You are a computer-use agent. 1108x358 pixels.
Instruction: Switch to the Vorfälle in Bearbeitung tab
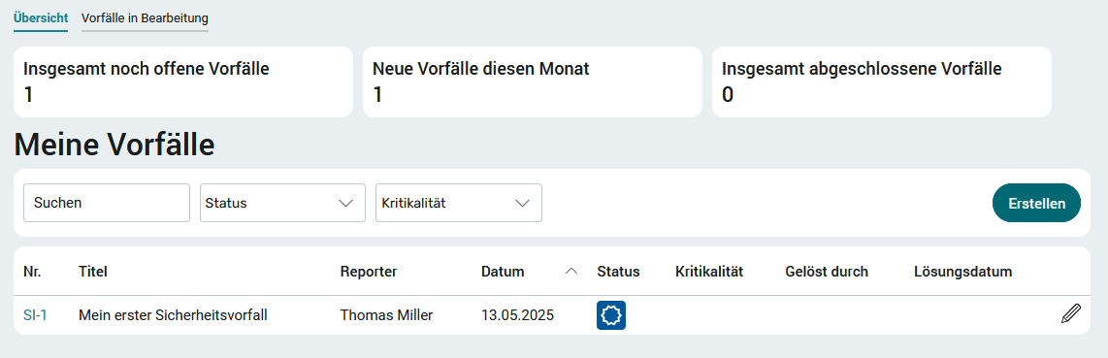point(145,17)
